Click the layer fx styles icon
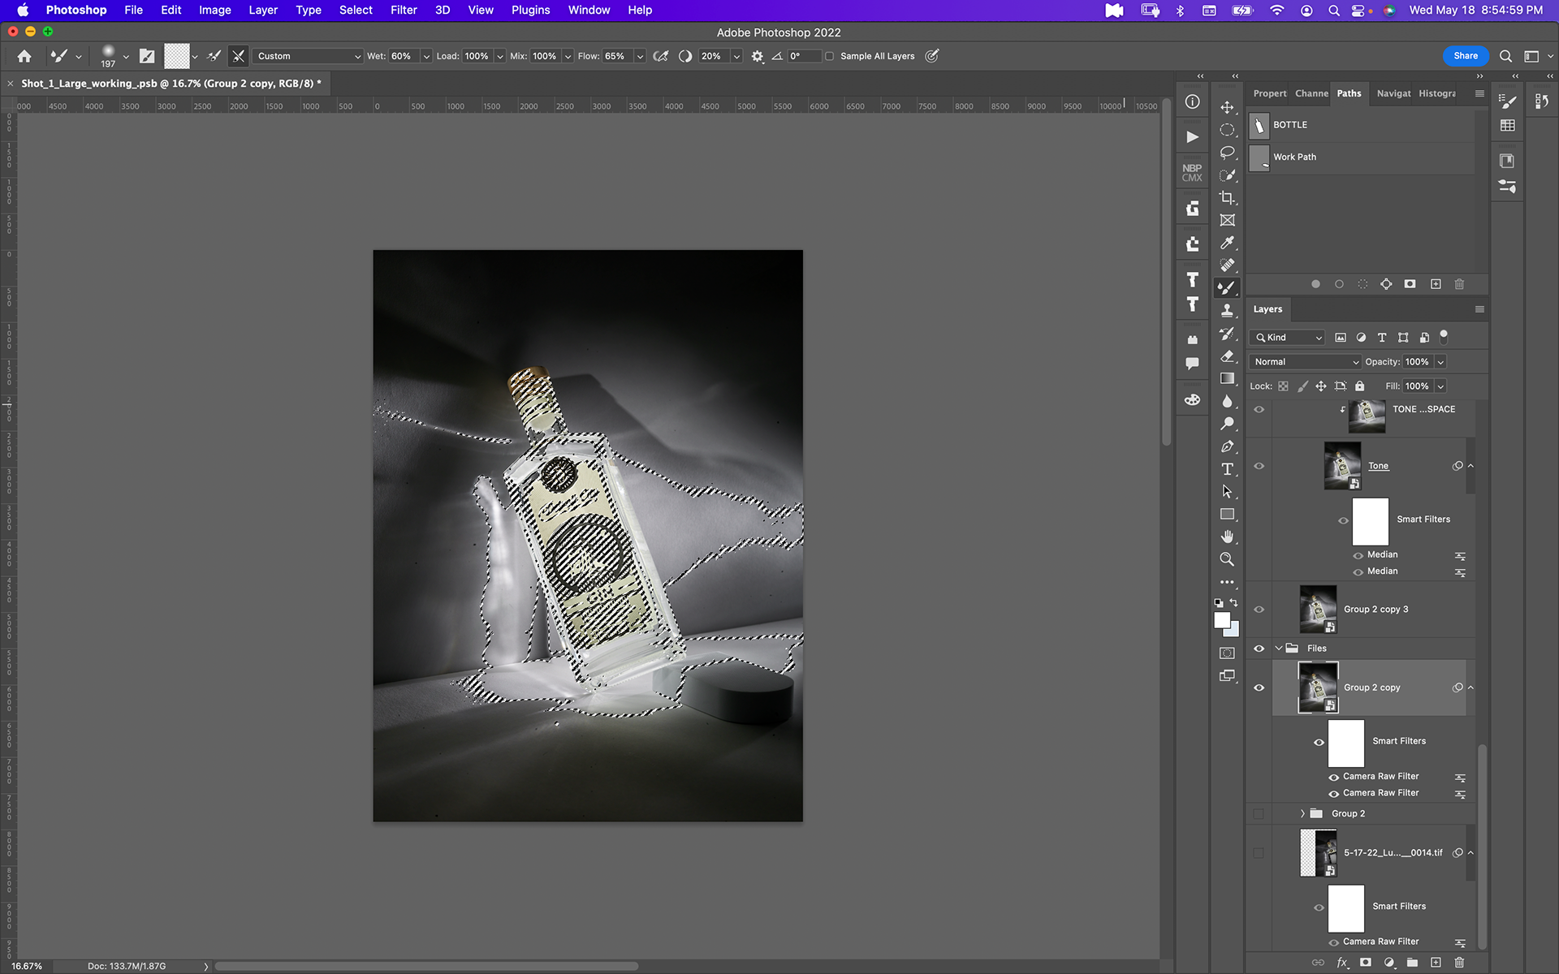The image size is (1559, 974). tap(1342, 963)
